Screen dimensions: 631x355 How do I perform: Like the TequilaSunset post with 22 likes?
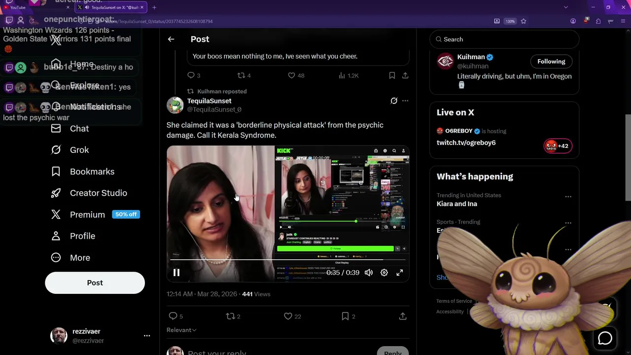[x=293, y=316]
